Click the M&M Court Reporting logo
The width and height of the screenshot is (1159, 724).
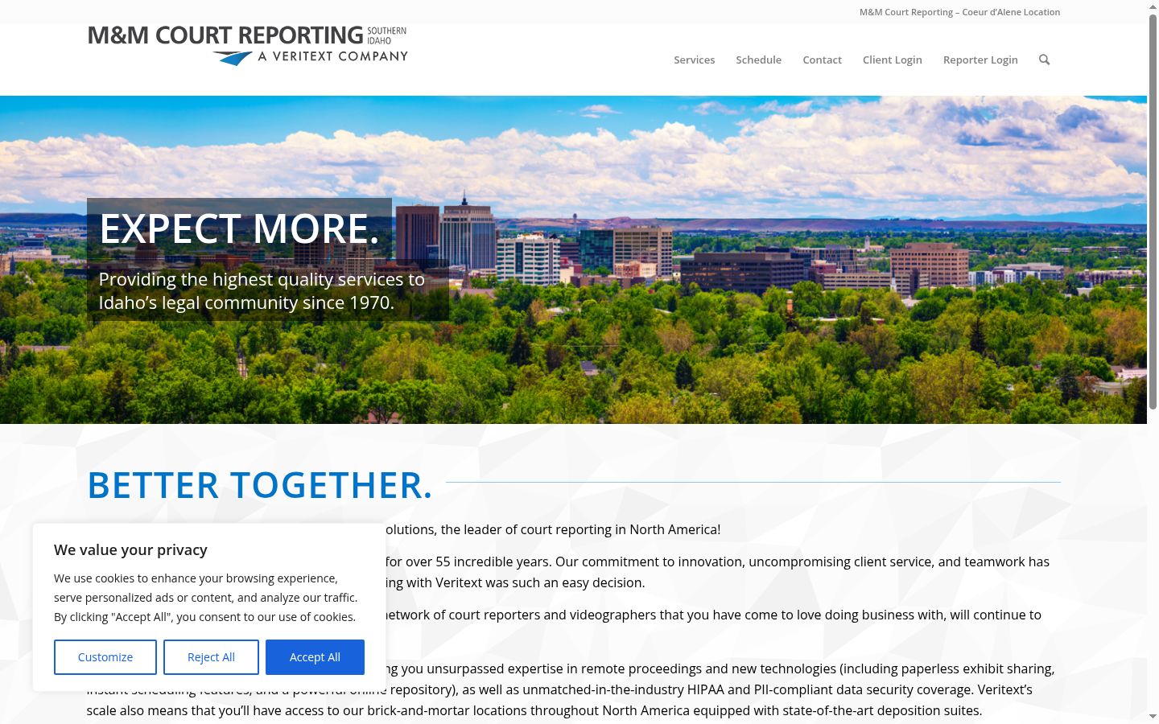click(x=248, y=46)
